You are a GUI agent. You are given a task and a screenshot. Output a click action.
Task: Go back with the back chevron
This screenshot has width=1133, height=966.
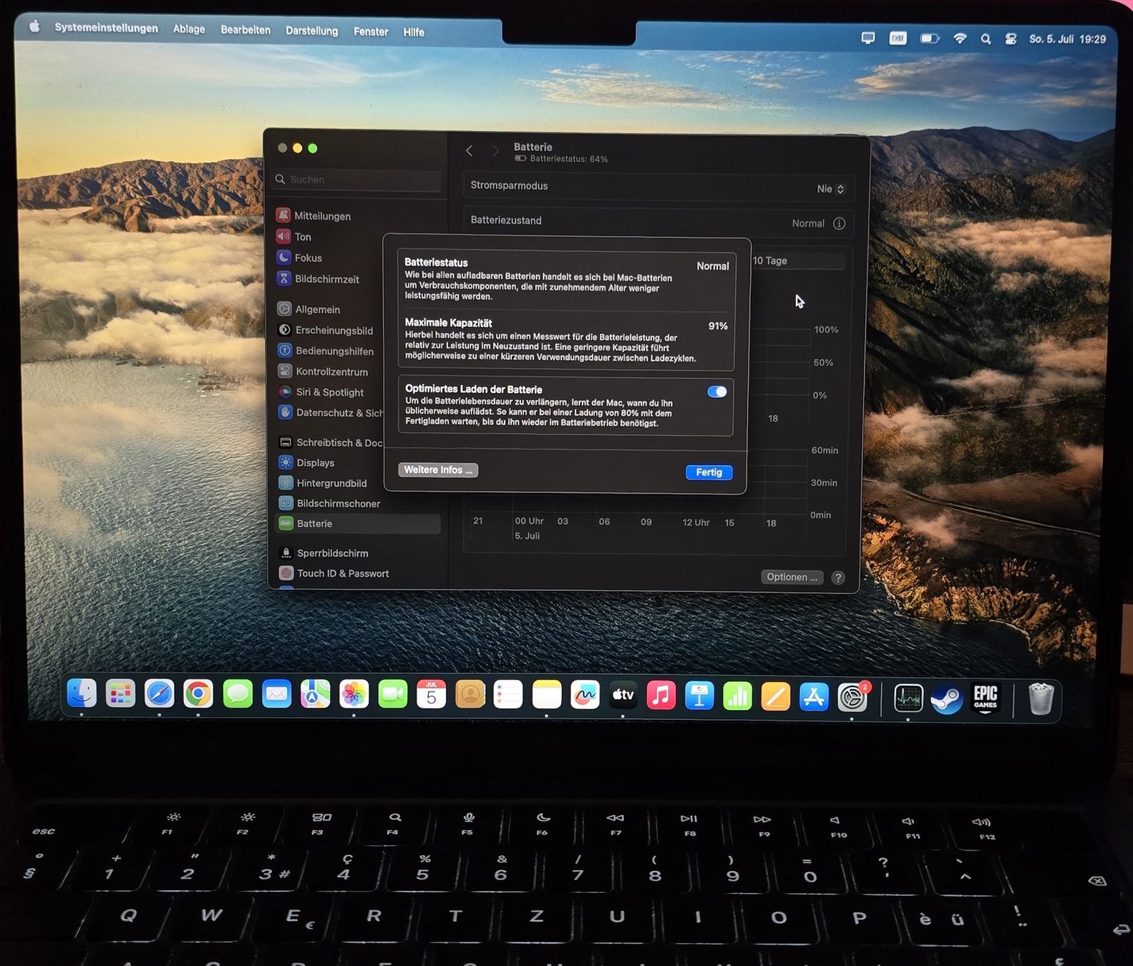[x=469, y=150]
